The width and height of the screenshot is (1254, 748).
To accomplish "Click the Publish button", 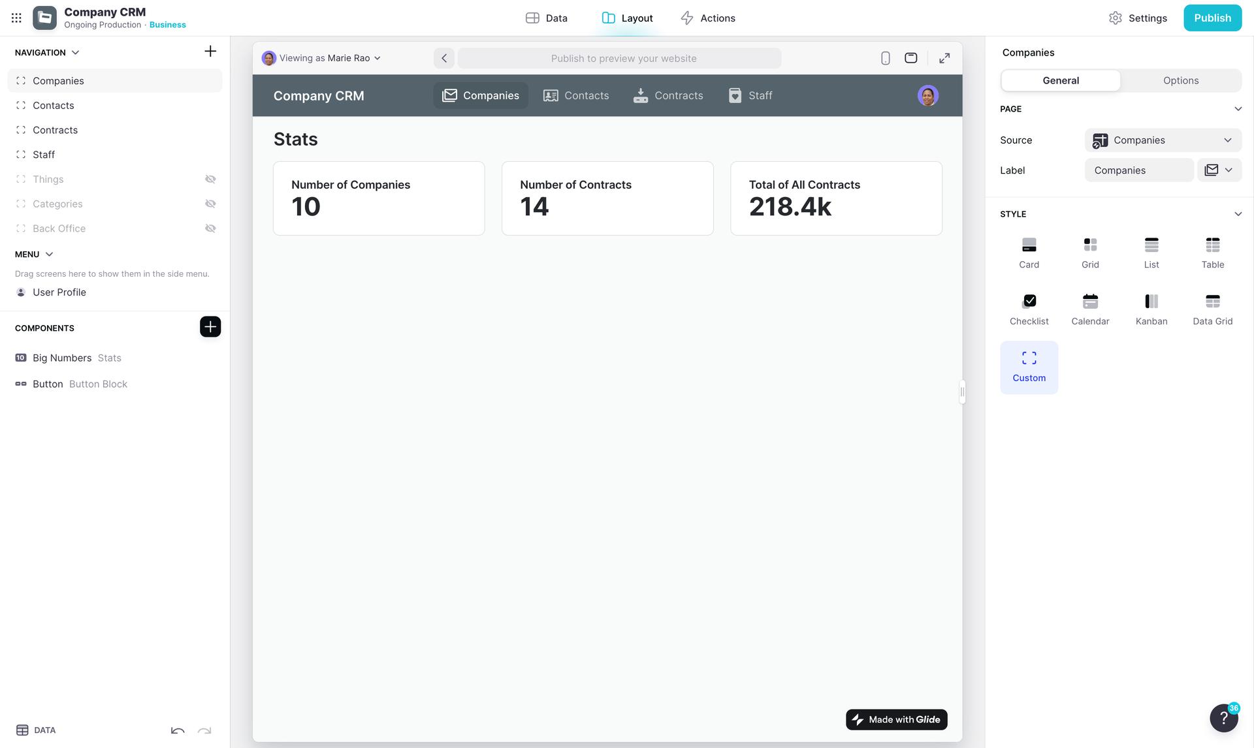I will (x=1212, y=18).
